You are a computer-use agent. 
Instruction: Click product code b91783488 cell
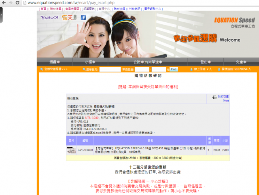point(85,150)
